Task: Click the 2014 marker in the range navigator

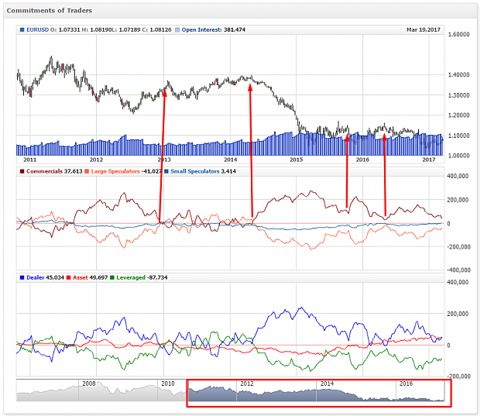Action: pos(327,383)
